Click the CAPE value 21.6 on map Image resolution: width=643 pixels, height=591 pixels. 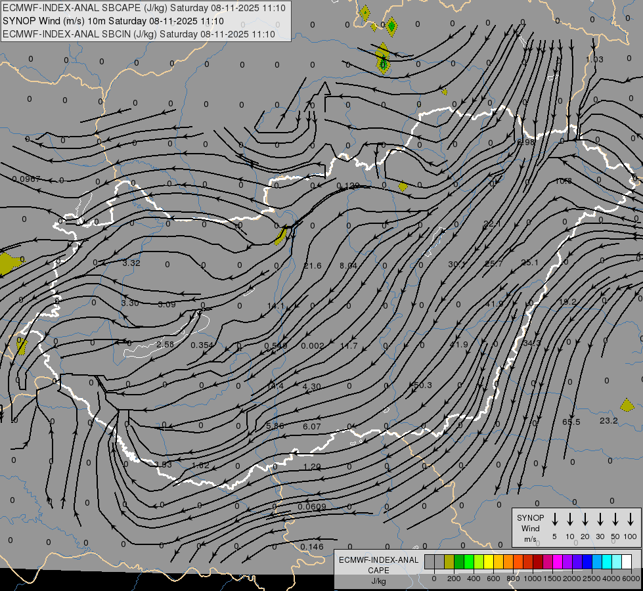[313, 266]
